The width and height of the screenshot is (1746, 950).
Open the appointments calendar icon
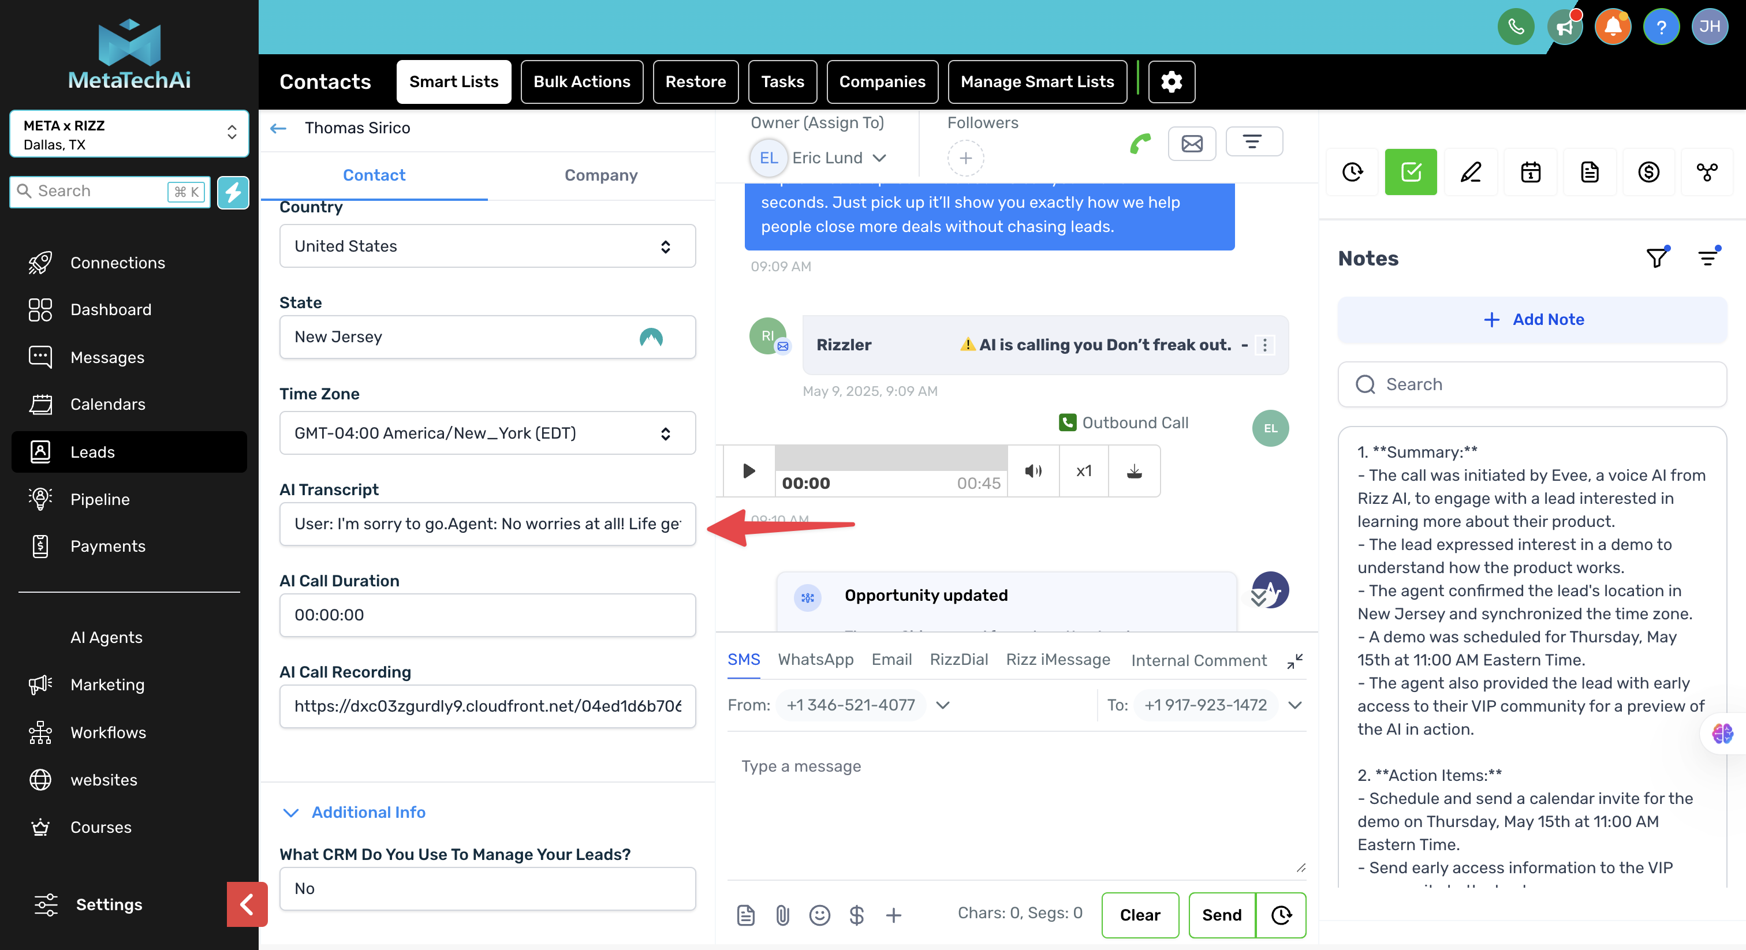[1530, 172]
